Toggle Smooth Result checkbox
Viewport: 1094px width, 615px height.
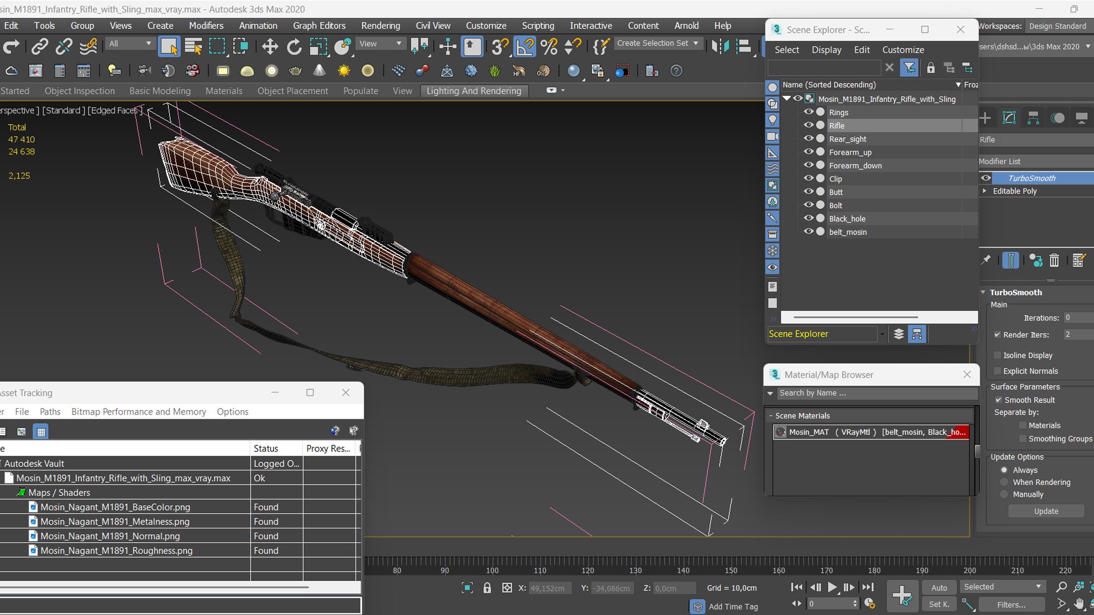click(x=998, y=400)
